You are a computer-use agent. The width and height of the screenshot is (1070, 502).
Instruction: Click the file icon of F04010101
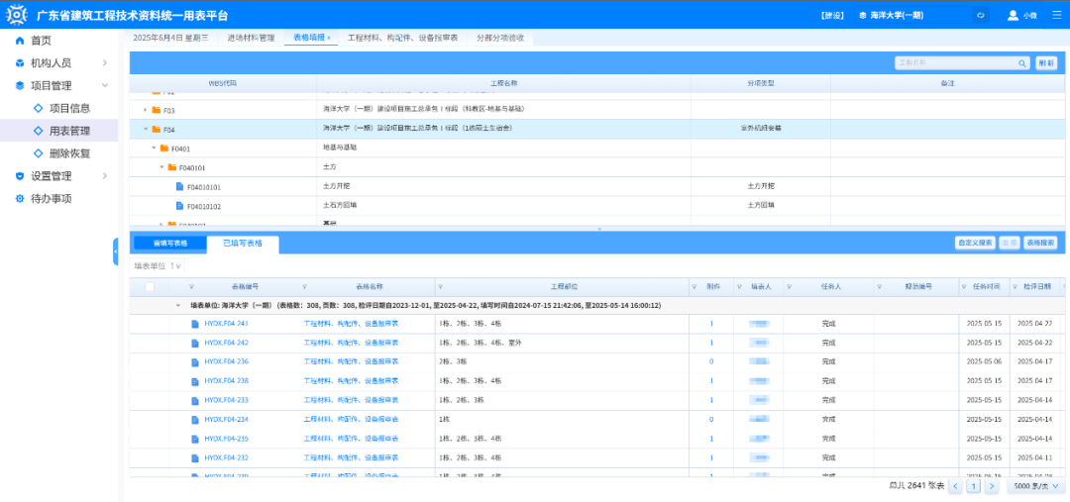180,186
